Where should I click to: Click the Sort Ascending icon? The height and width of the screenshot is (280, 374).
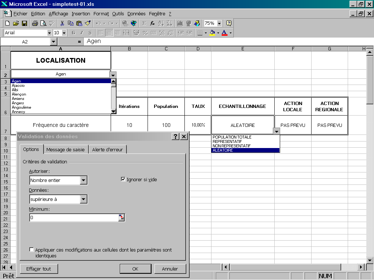(x=161, y=23)
